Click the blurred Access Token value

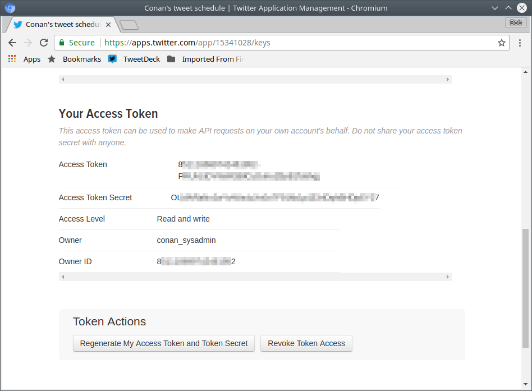click(x=249, y=170)
